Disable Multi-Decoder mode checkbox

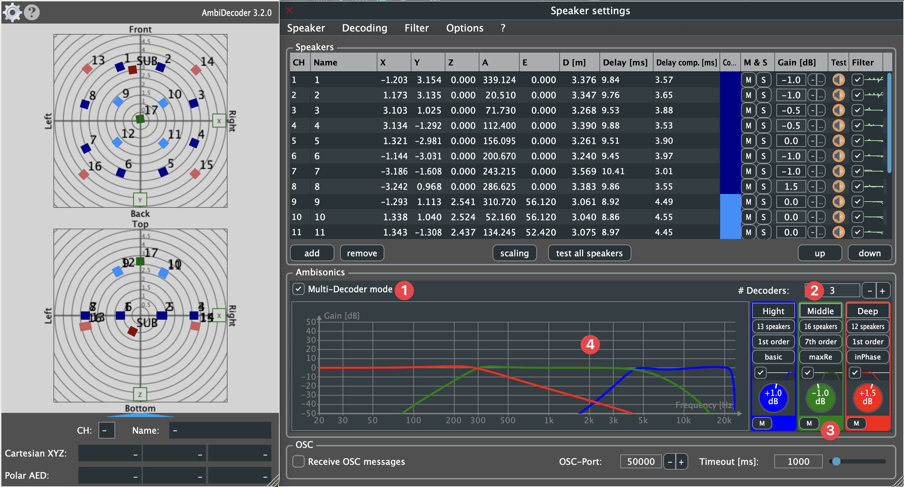(298, 289)
